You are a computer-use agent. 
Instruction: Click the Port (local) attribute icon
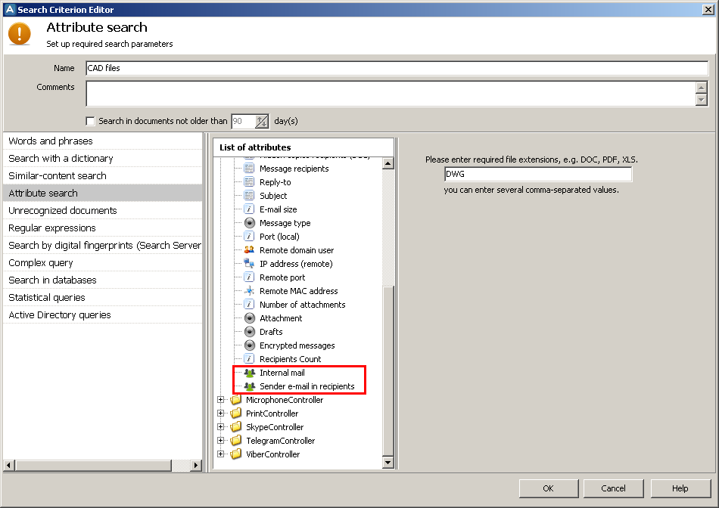tap(249, 237)
